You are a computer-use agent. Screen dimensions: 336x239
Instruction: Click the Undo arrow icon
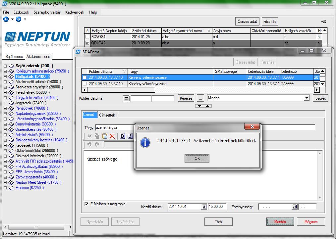point(89,144)
